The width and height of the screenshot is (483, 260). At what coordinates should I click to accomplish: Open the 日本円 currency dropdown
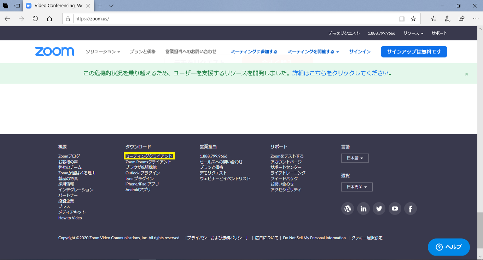pos(357,187)
